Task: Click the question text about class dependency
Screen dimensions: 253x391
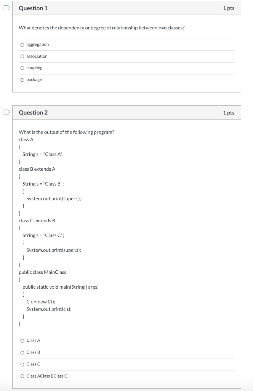Action: pos(101,28)
